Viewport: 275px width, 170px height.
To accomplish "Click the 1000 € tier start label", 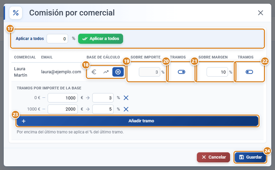I will click(x=34, y=109).
